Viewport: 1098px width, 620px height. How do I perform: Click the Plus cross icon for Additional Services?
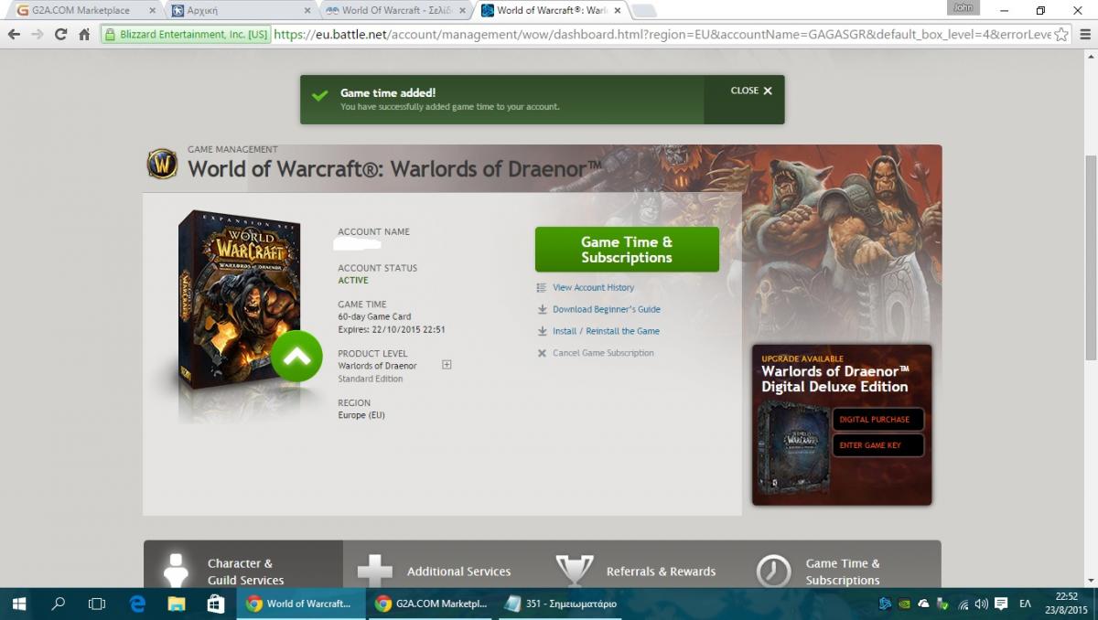coord(375,572)
